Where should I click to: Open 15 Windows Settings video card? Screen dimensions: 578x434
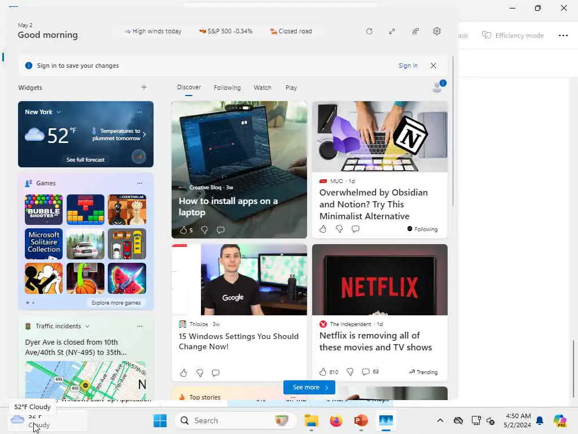239,313
